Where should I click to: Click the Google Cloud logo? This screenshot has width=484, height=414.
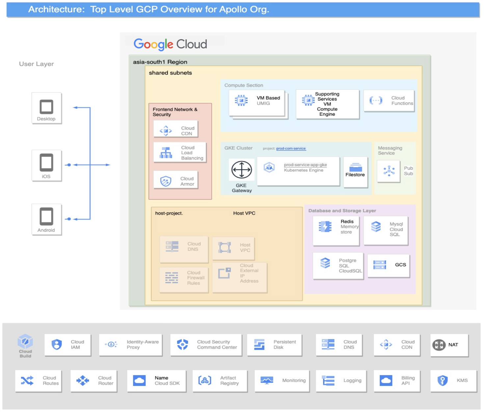pyautogui.click(x=170, y=44)
